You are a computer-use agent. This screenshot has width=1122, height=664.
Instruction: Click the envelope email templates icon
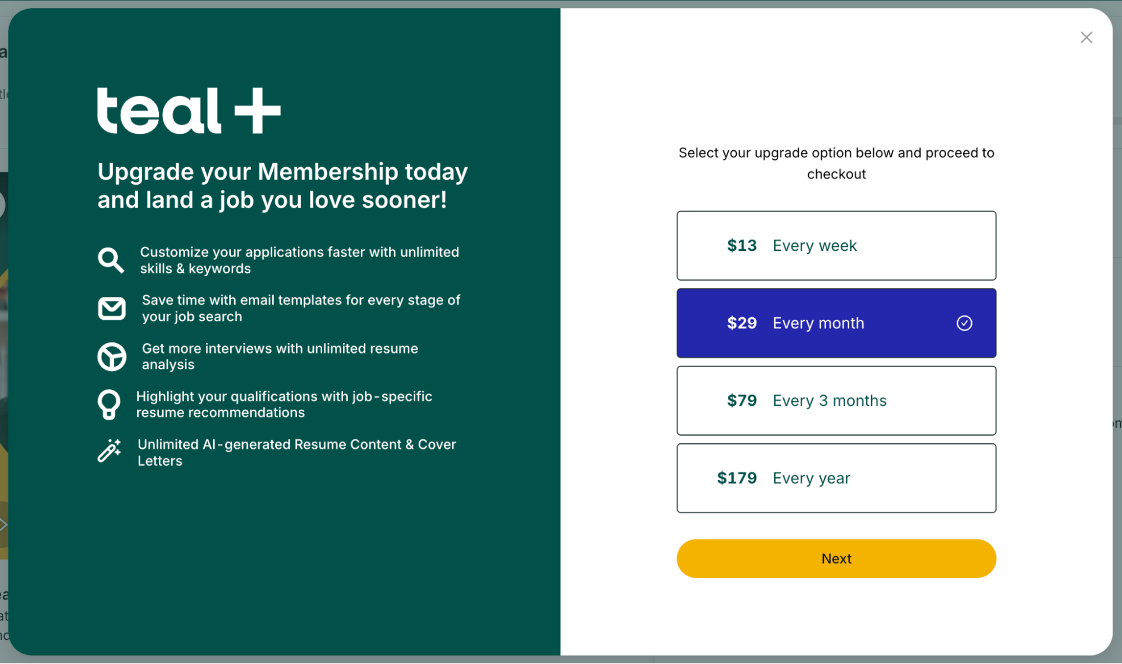pyautogui.click(x=112, y=308)
